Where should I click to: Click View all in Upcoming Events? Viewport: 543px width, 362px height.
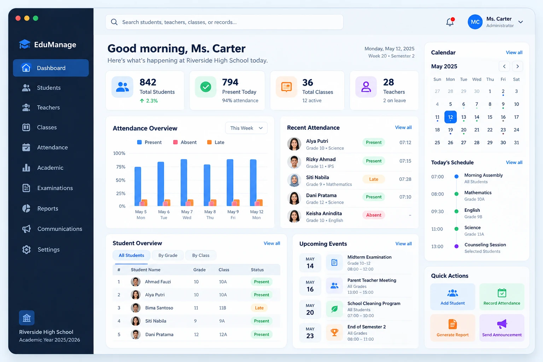pos(404,244)
